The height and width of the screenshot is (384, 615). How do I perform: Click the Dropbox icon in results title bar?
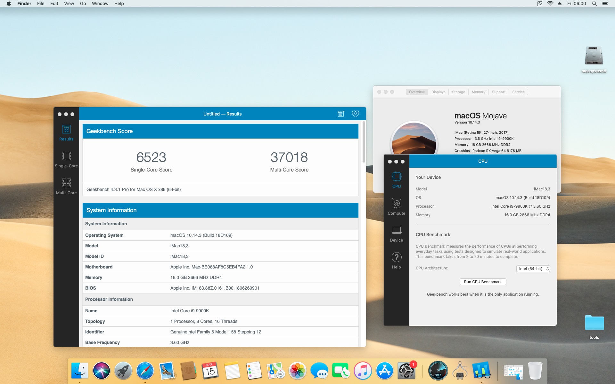point(355,114)
